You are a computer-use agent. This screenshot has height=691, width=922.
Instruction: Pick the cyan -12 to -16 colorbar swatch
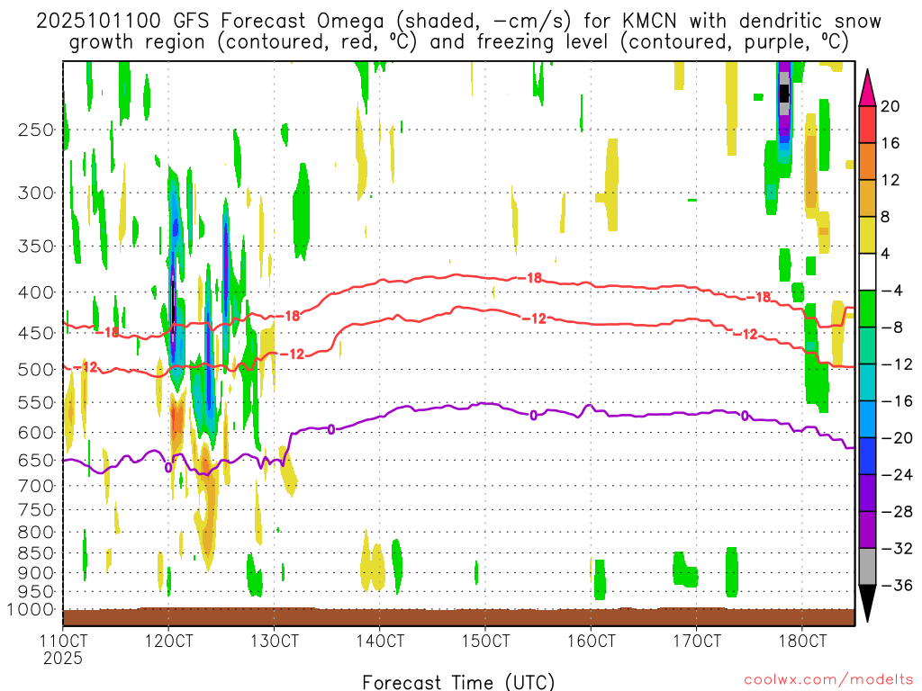click(x=867, y=382)
